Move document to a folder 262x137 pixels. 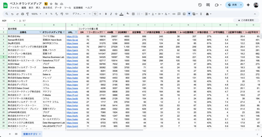click(x=56, y=4)
